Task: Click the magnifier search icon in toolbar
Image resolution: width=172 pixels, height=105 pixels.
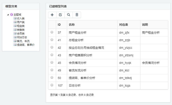Action: click(x=68, y=15)
